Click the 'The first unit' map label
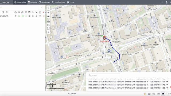Viewport: 171px width, 96px height. (x=104, y=41)
